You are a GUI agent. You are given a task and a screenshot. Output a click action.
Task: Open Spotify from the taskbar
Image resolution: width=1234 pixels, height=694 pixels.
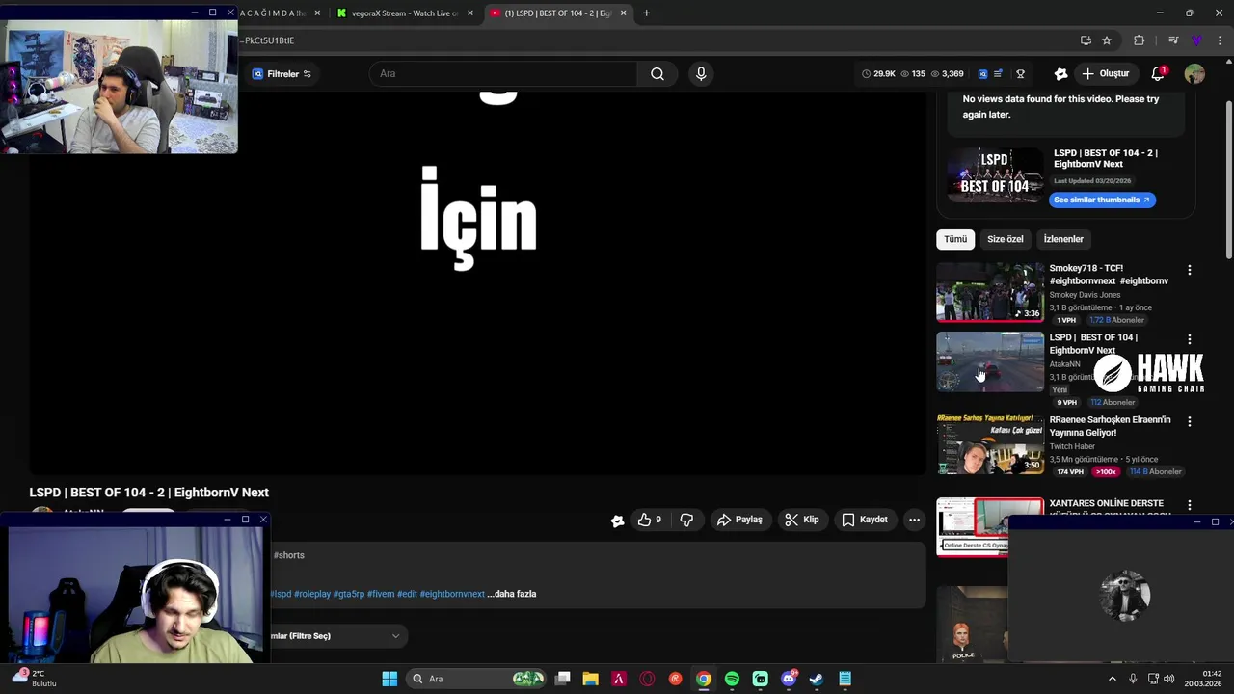(x=732, y=679)
